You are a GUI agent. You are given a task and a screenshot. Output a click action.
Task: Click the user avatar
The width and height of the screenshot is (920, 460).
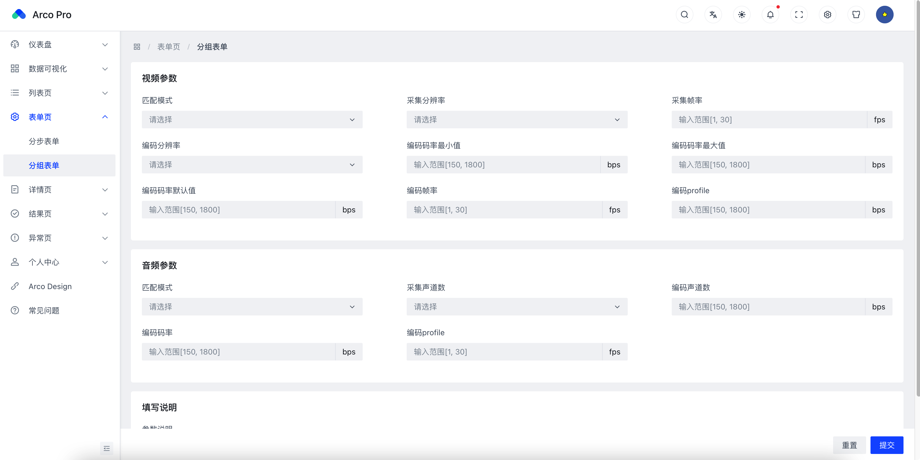(885, 15)
